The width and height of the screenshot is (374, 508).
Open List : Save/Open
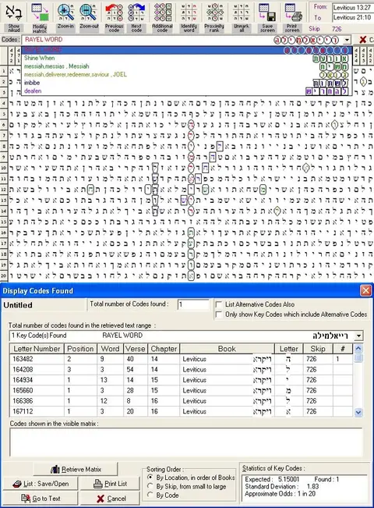coord(41,484)
